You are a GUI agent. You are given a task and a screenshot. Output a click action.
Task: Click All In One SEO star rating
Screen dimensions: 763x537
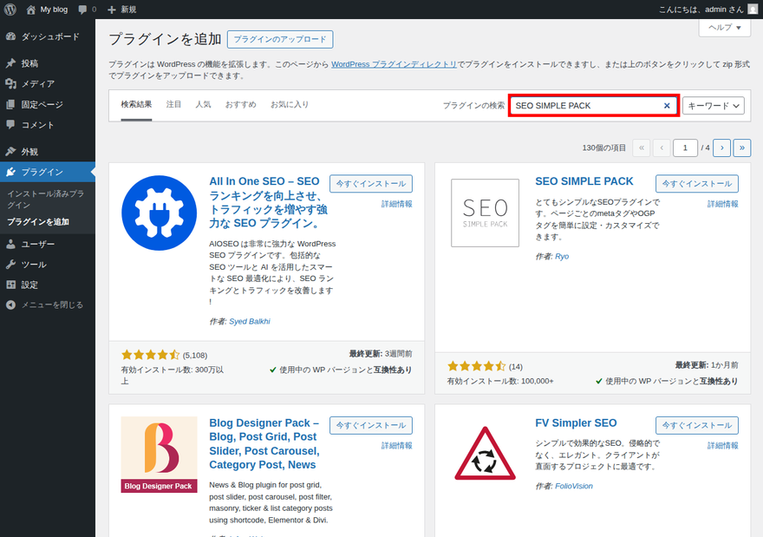pos(150,355)
